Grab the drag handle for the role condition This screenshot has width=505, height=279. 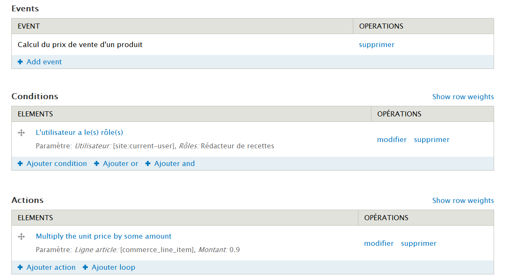[21, 133]
